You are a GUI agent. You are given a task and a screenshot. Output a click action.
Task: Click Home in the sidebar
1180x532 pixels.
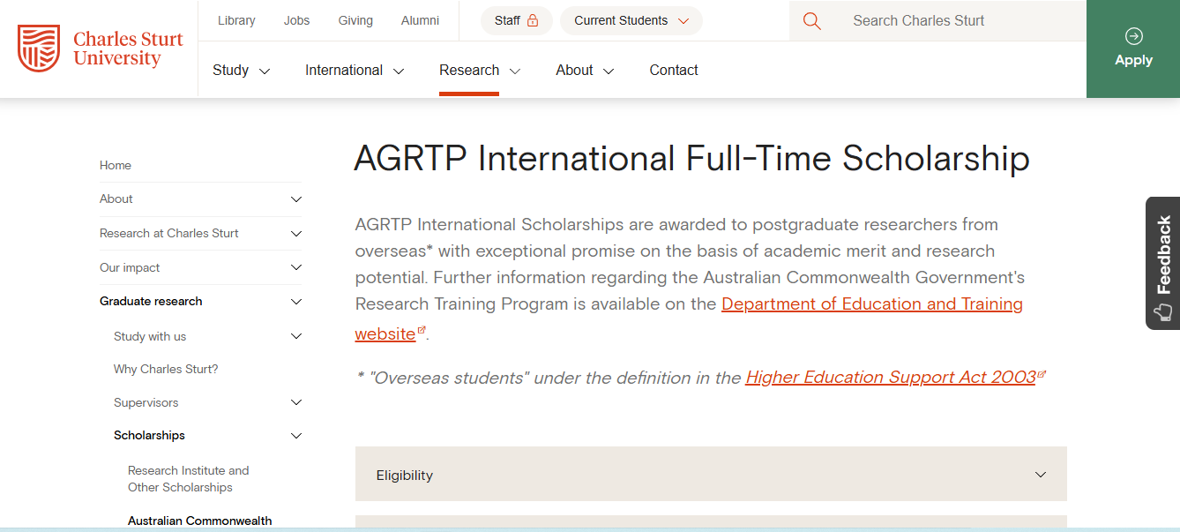[116, 165]
